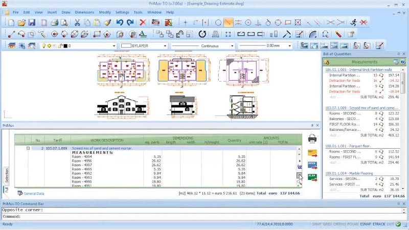The image size is (409, 230).
Task: Toggle LWT lineweight in status bar
Action: point(390,224)
